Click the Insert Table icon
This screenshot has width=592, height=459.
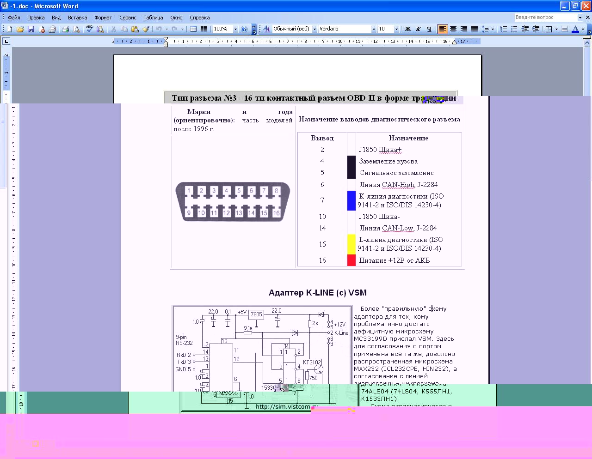point(193,29)
